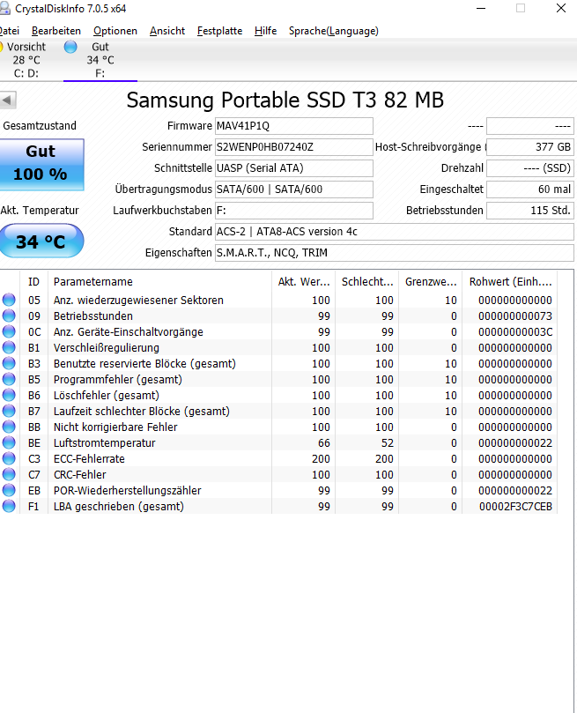The width and height of the screenshot is (577, 713).
Task: Click the Übertragungsmodus SATA/600 field
Action: pos(294,189)
